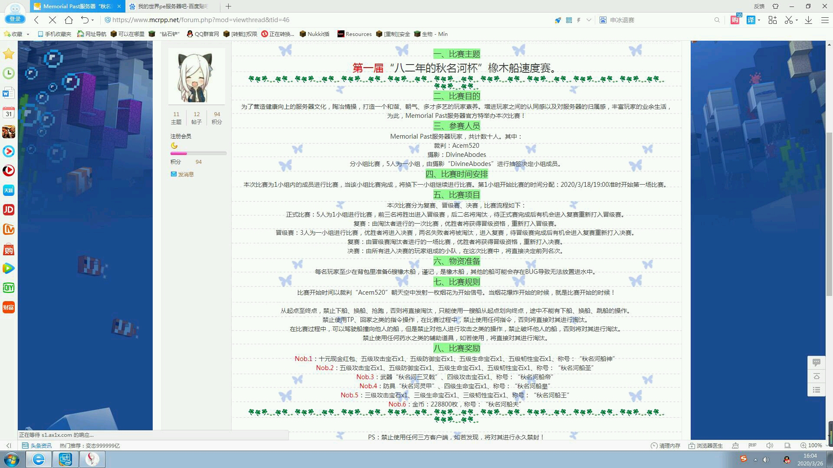833x468 pixels.
Task: Click the 发消息 link under avatar
Action: 186,174
